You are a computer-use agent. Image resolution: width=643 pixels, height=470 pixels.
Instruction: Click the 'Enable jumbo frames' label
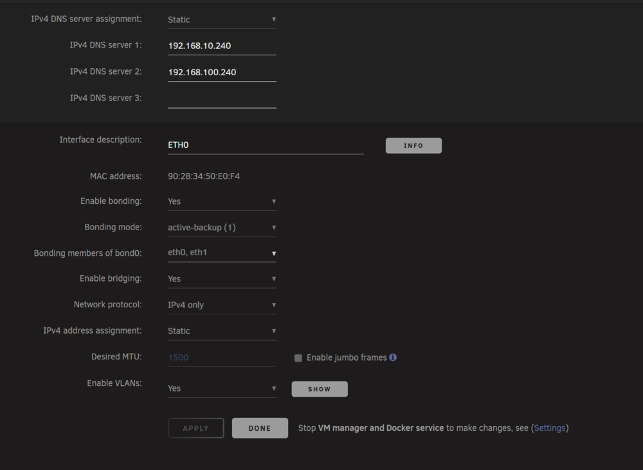[x=347, y=357]
